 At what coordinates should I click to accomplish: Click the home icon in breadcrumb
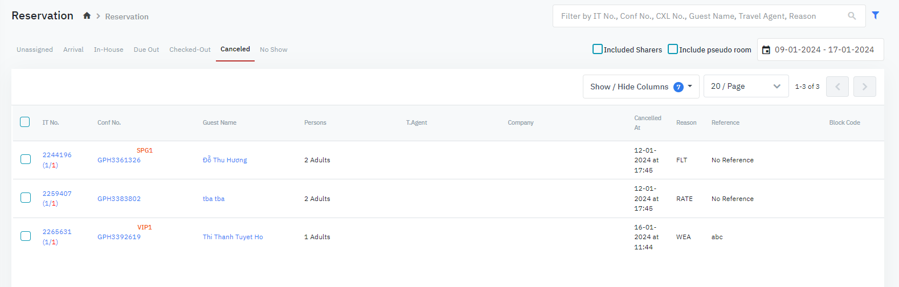click(x=87, y=16)
